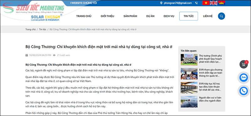
Task: Open related article 'EVN tiếp tục hỗ trợ'
Action: point(210,87)
